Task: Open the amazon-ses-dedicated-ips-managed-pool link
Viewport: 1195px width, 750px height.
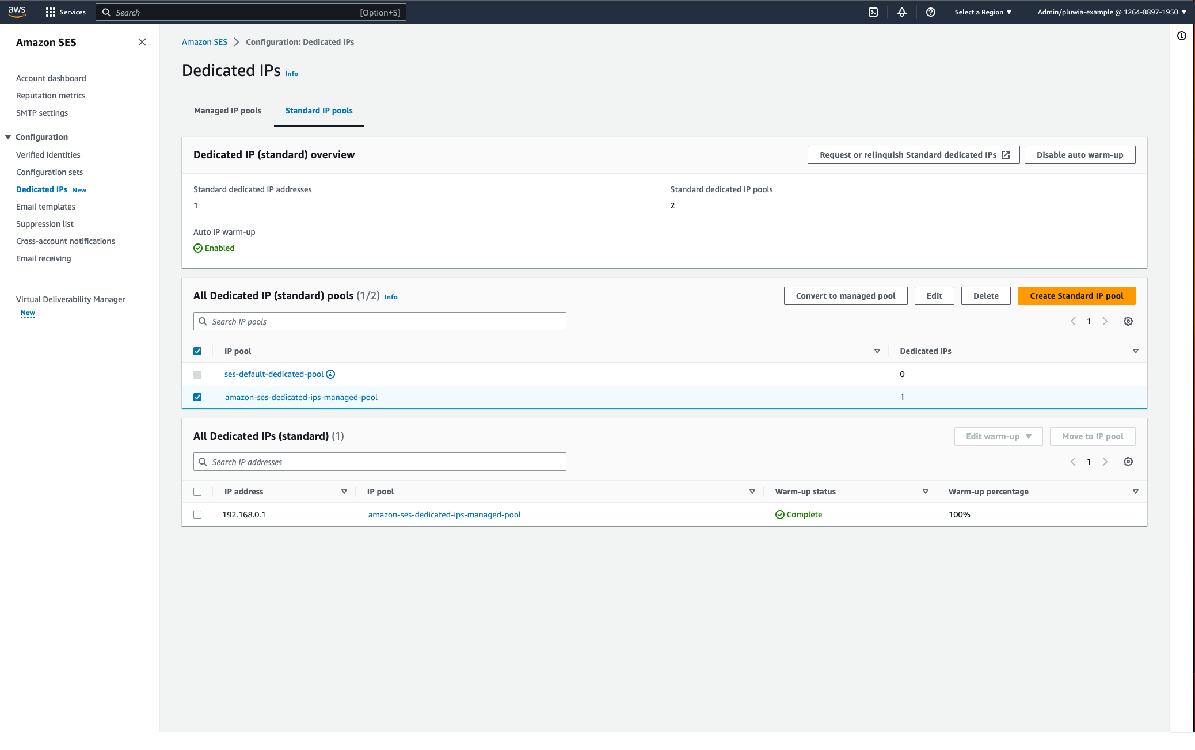Action: coord(301,397)
